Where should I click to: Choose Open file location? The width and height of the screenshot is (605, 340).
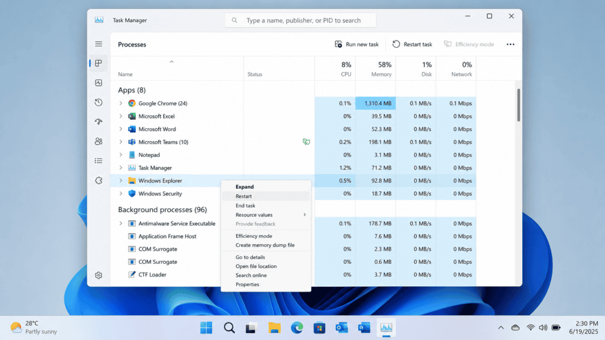point(266,266)
